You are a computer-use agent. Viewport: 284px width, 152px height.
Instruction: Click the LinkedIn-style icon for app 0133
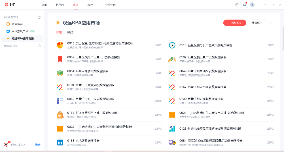[x=60, y=142]
